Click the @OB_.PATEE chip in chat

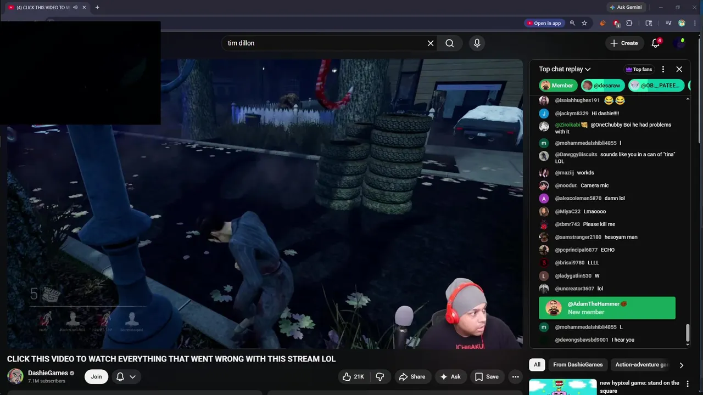pos(656,86)
